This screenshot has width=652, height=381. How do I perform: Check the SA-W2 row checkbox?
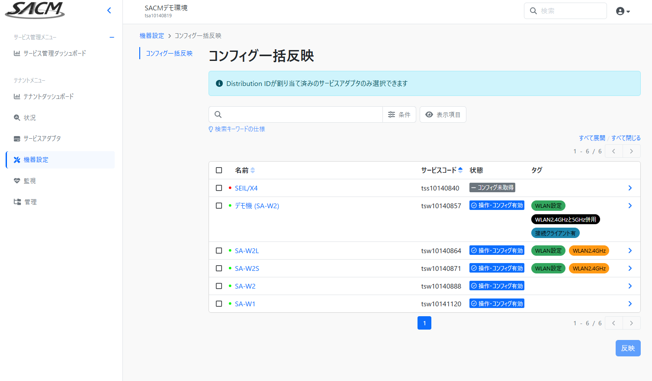pos(219,286)
